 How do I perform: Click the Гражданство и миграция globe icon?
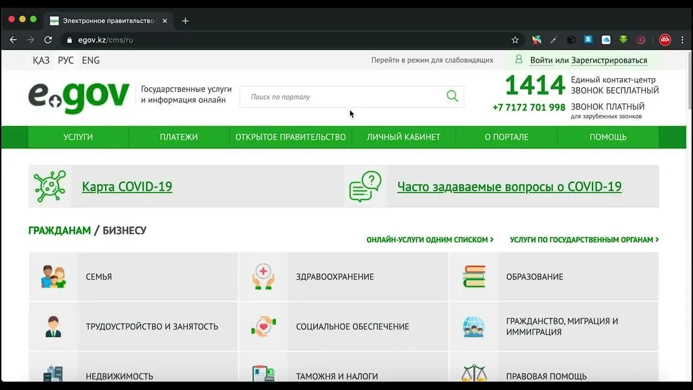[x=474, y=326]
